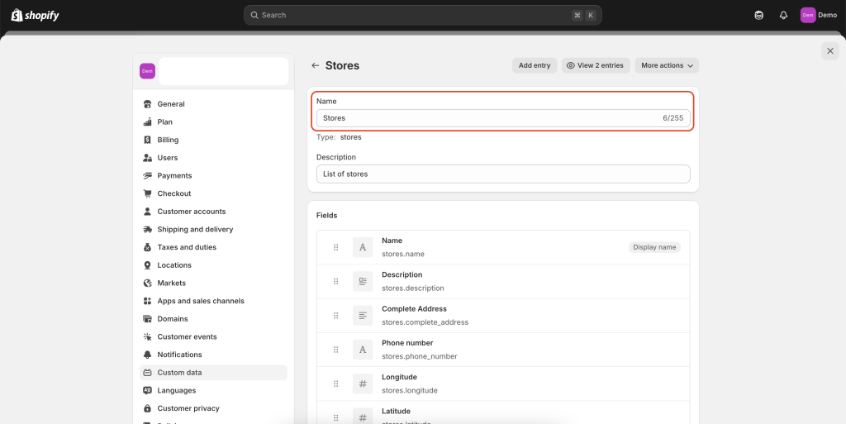Click the Locations pin icon
Viewport: 846px width, 424px height.
147,264
